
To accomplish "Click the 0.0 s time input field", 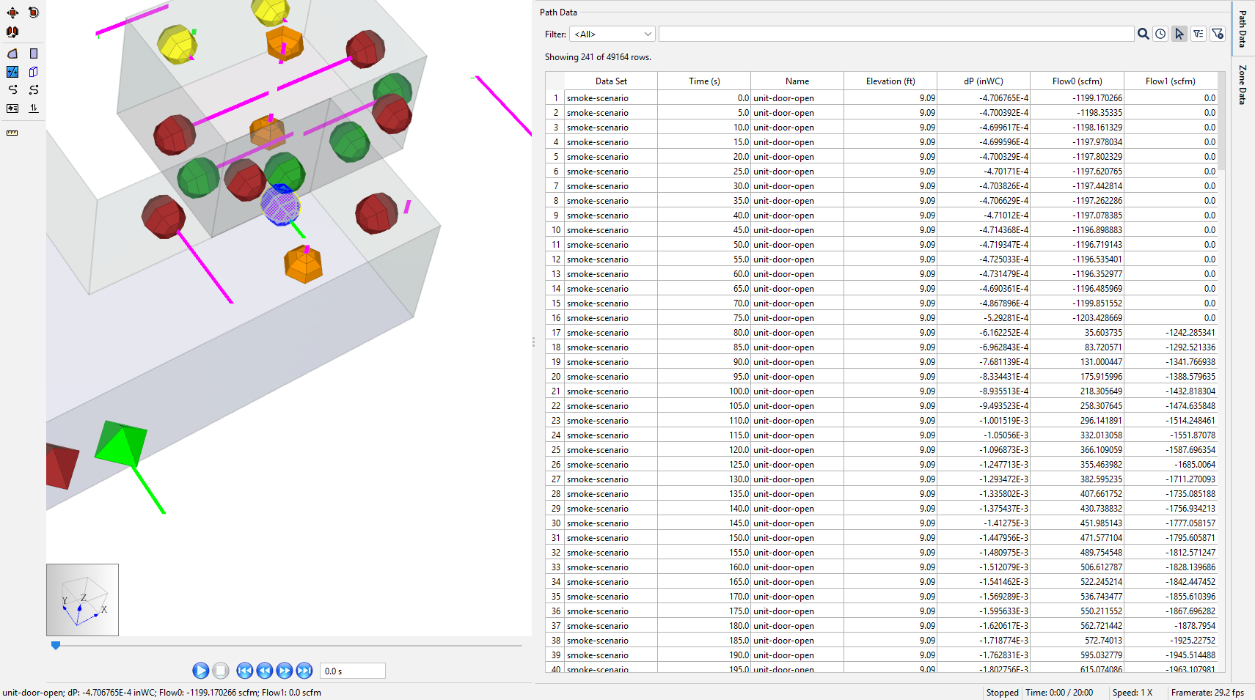I will pos(352,671).
